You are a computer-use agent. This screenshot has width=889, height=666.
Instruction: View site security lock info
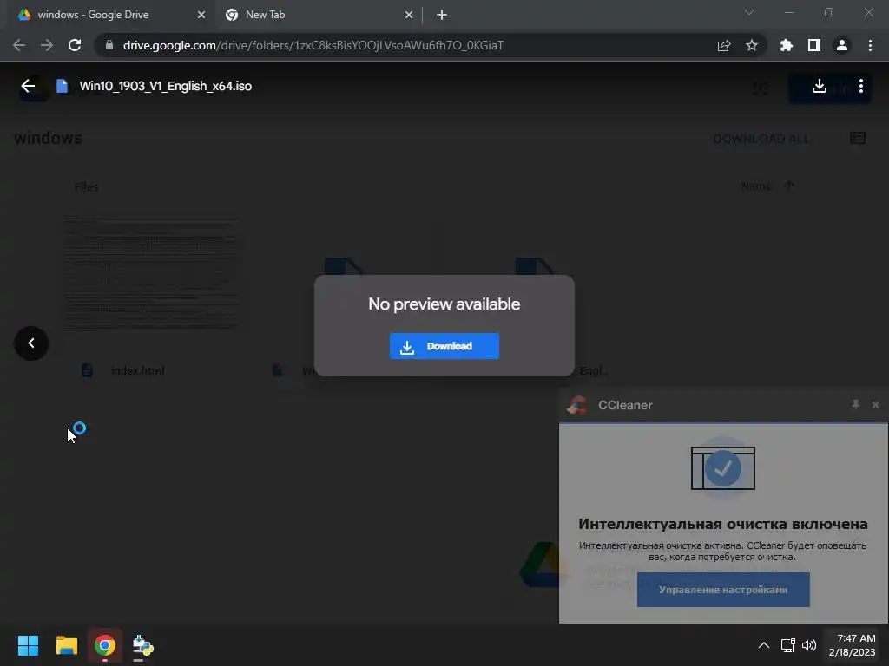coord(109,45)
